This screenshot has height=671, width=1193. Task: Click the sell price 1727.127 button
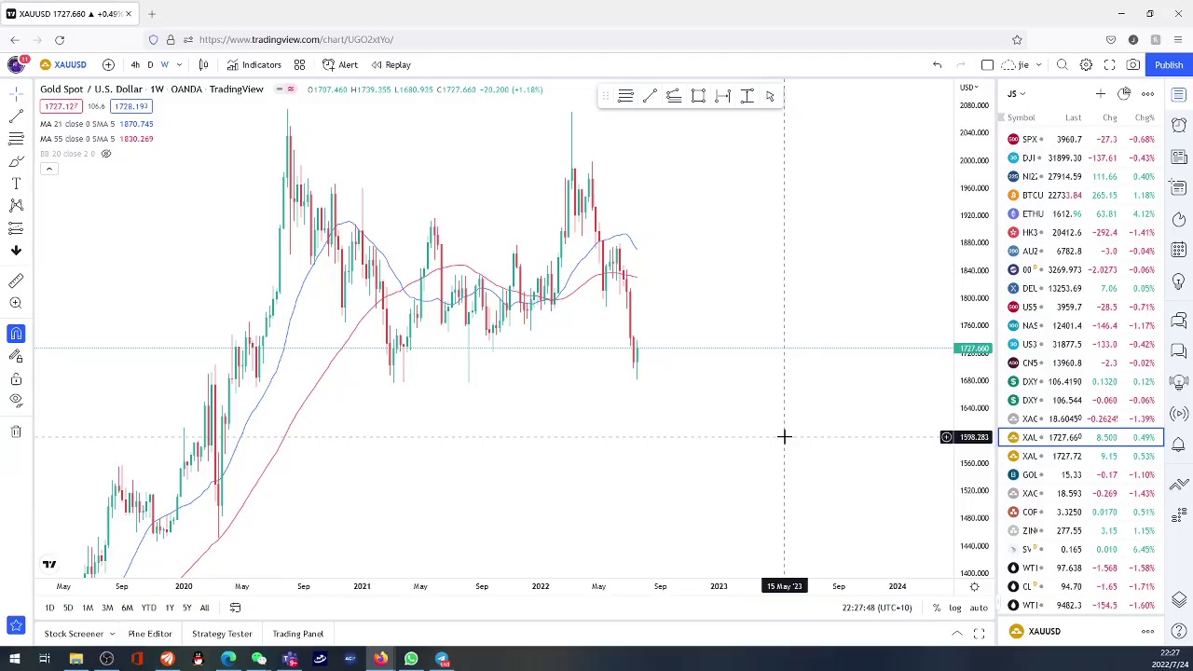coord(61,106)
